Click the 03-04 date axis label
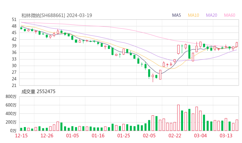This screenshot has width=242, height=143. [x=200, y=136]
